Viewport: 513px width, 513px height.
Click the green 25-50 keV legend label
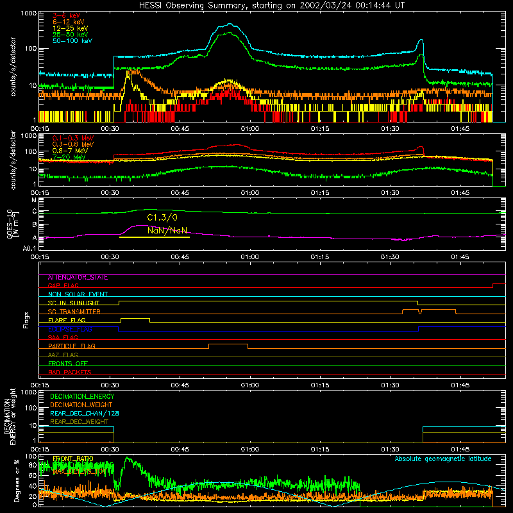pos(70,35)
